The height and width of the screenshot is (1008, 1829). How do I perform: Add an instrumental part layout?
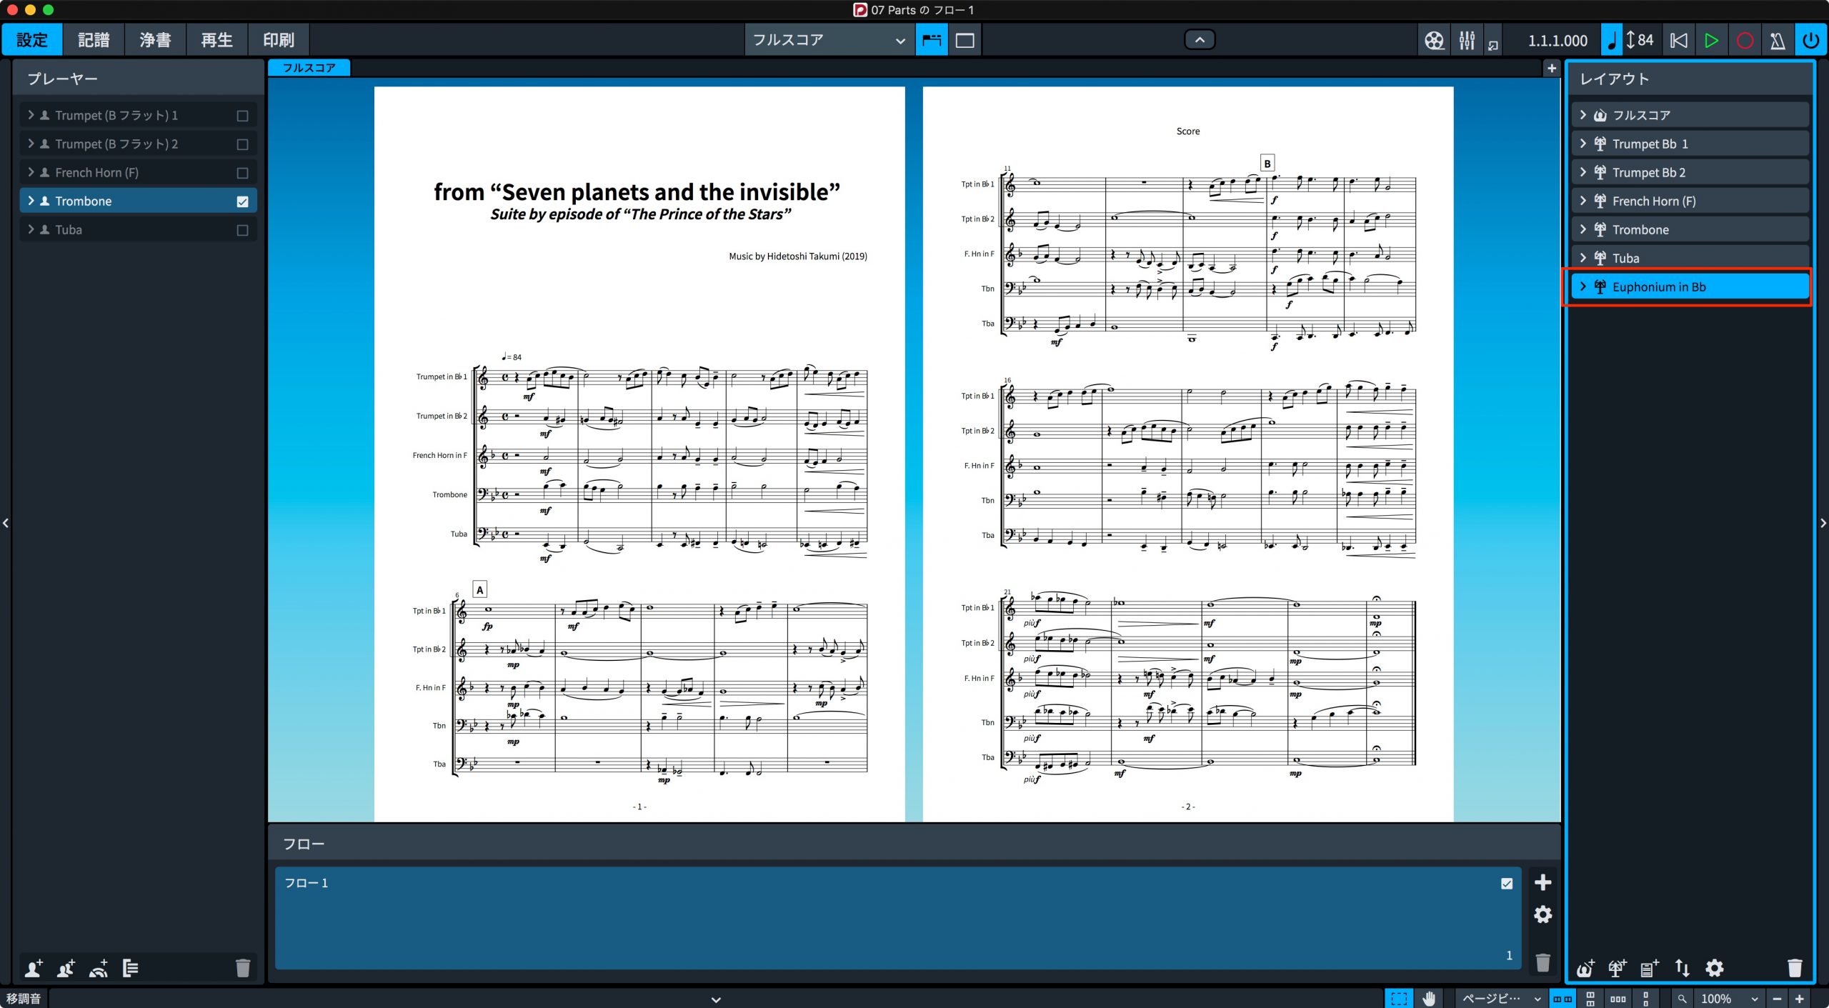(x=1617, y=968)
